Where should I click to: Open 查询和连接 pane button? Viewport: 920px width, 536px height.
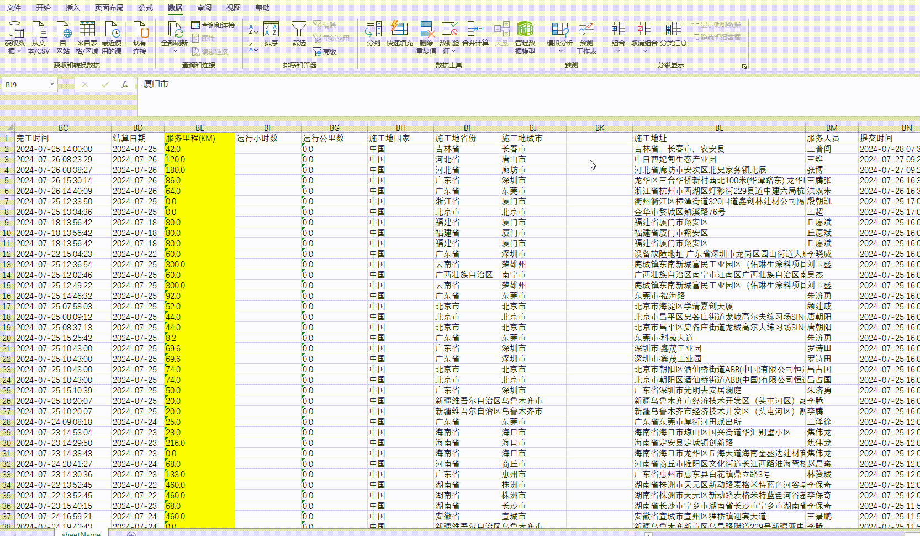click(x=213, y=25)
